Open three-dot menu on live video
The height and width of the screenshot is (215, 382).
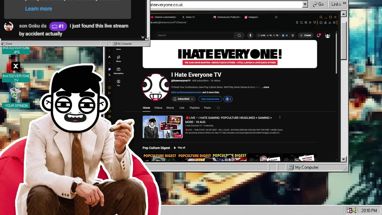click(280, 117)
